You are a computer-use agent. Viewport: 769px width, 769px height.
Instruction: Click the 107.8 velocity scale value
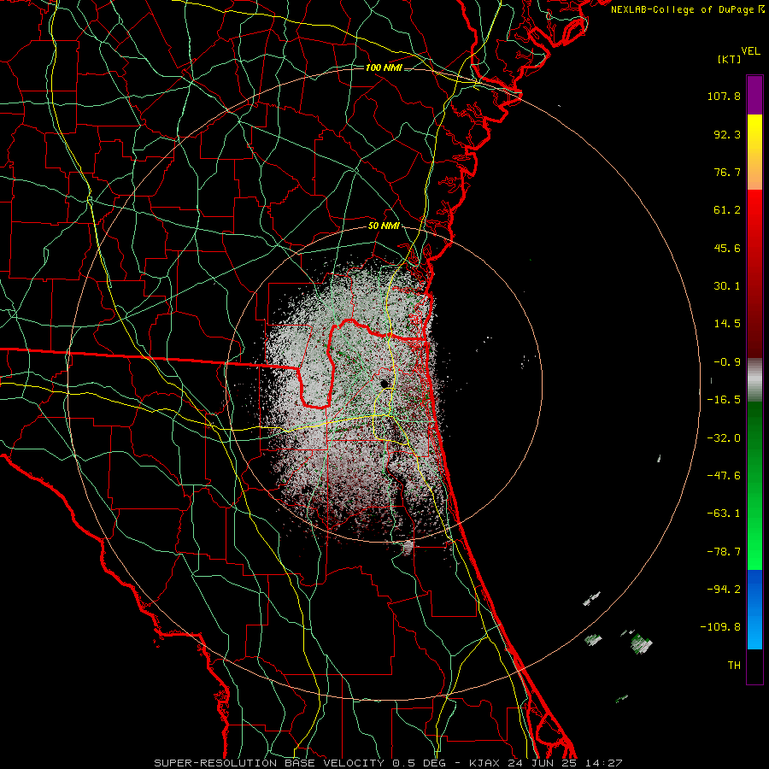724,96
